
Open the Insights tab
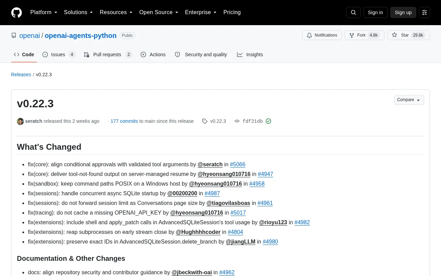click(250, 55)
